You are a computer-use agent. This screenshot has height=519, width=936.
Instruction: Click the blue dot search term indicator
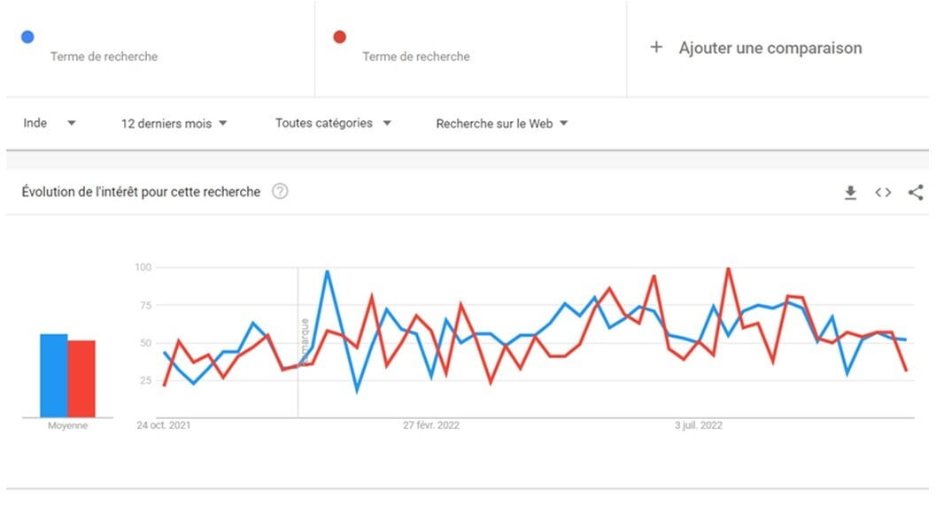pyautogui.click(x=28, y=37)
